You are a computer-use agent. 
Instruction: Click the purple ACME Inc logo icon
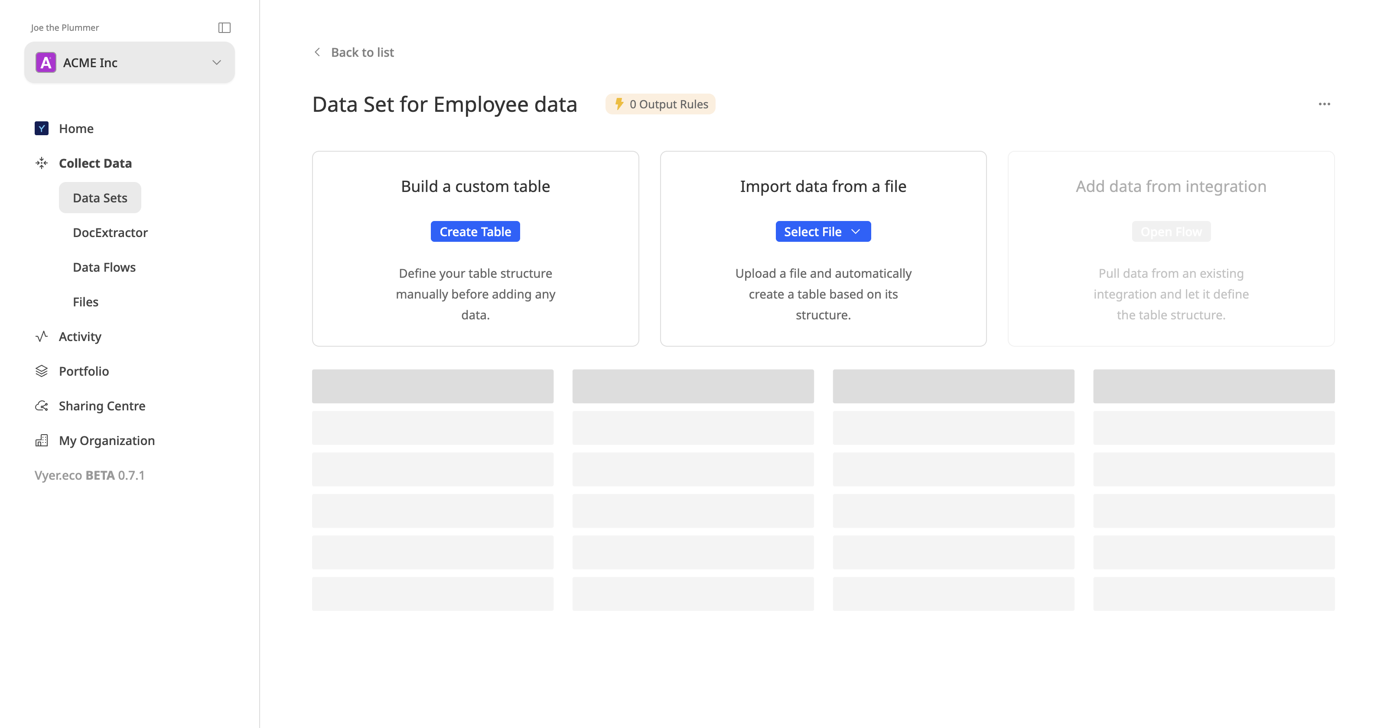tap(46, 62)
